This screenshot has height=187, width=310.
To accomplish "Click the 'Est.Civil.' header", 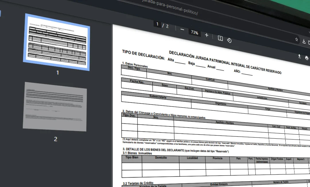I will pos(189,88).
